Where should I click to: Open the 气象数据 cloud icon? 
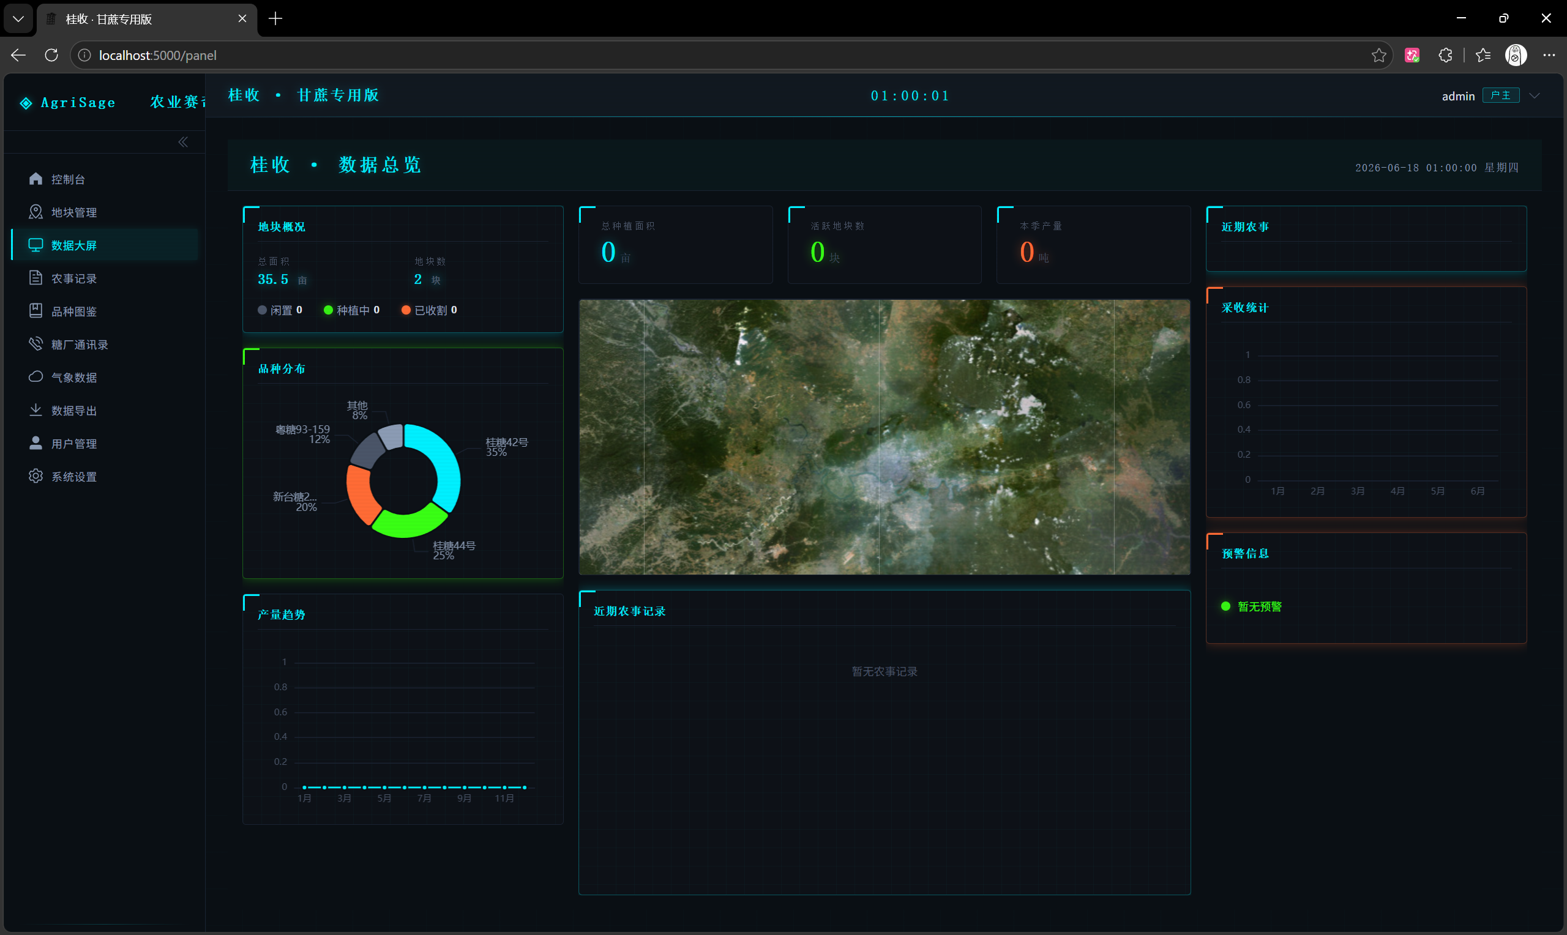coord(36,377)
